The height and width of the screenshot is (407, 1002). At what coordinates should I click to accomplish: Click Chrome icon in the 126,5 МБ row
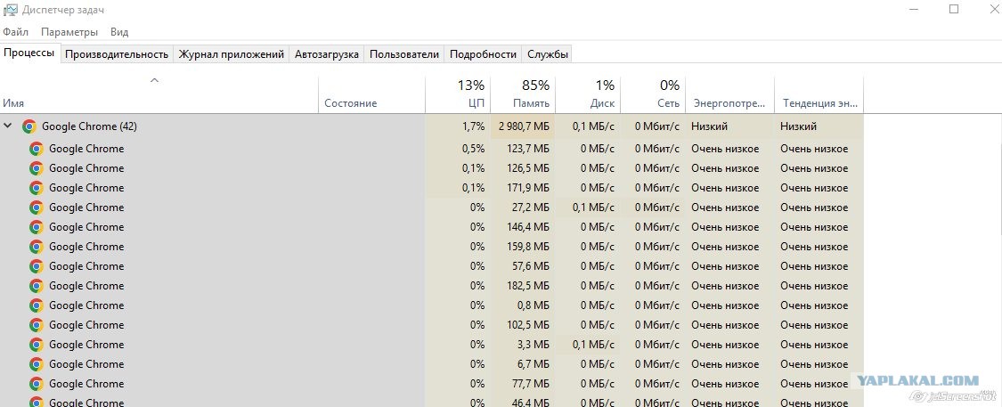37,168
